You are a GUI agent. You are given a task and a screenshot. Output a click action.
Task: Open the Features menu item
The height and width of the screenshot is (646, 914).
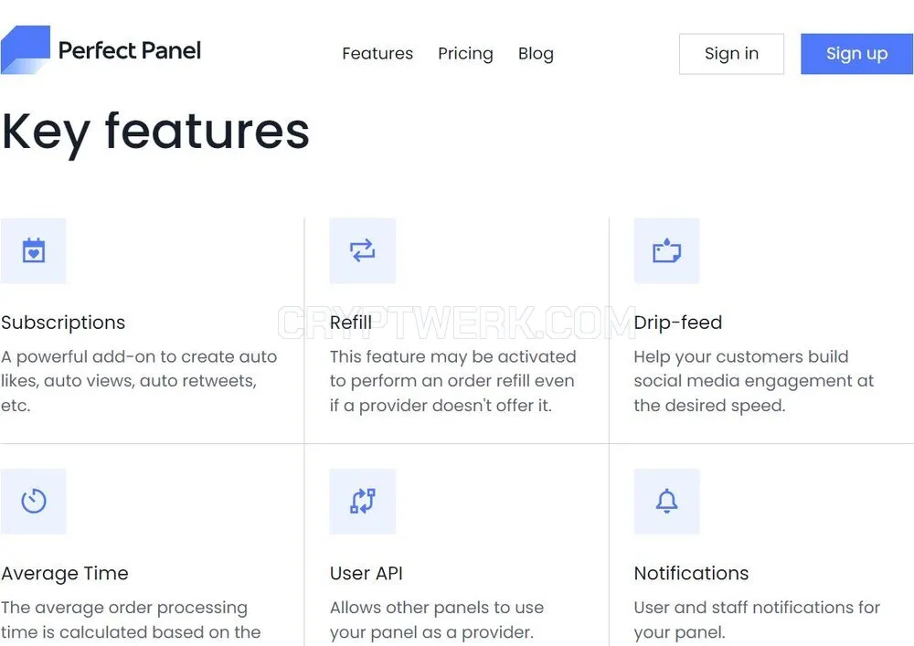pyautogui.click(x=377, y=54)
